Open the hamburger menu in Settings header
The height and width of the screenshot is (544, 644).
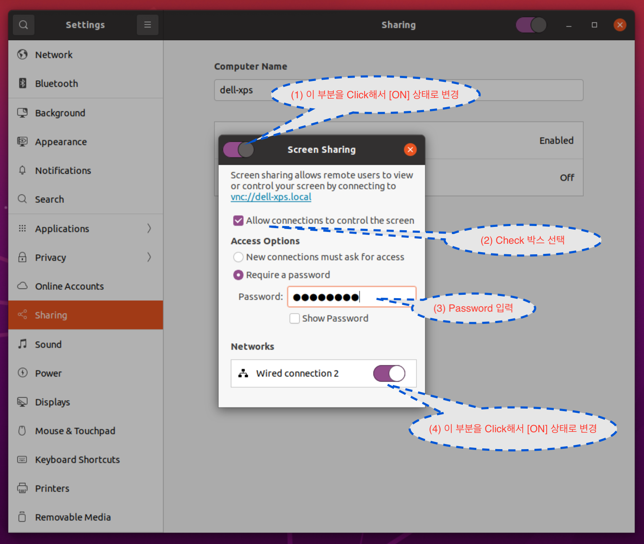tap(148, 25)
